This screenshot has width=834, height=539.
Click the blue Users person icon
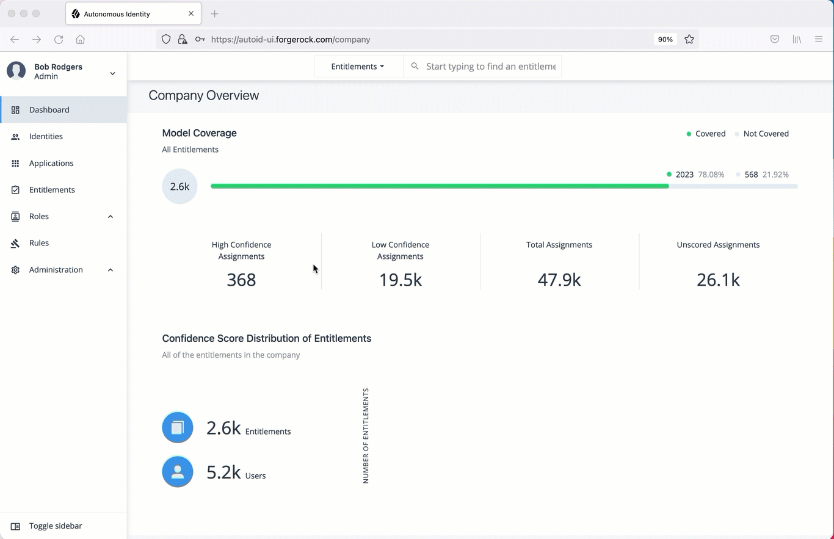(178, 472)
